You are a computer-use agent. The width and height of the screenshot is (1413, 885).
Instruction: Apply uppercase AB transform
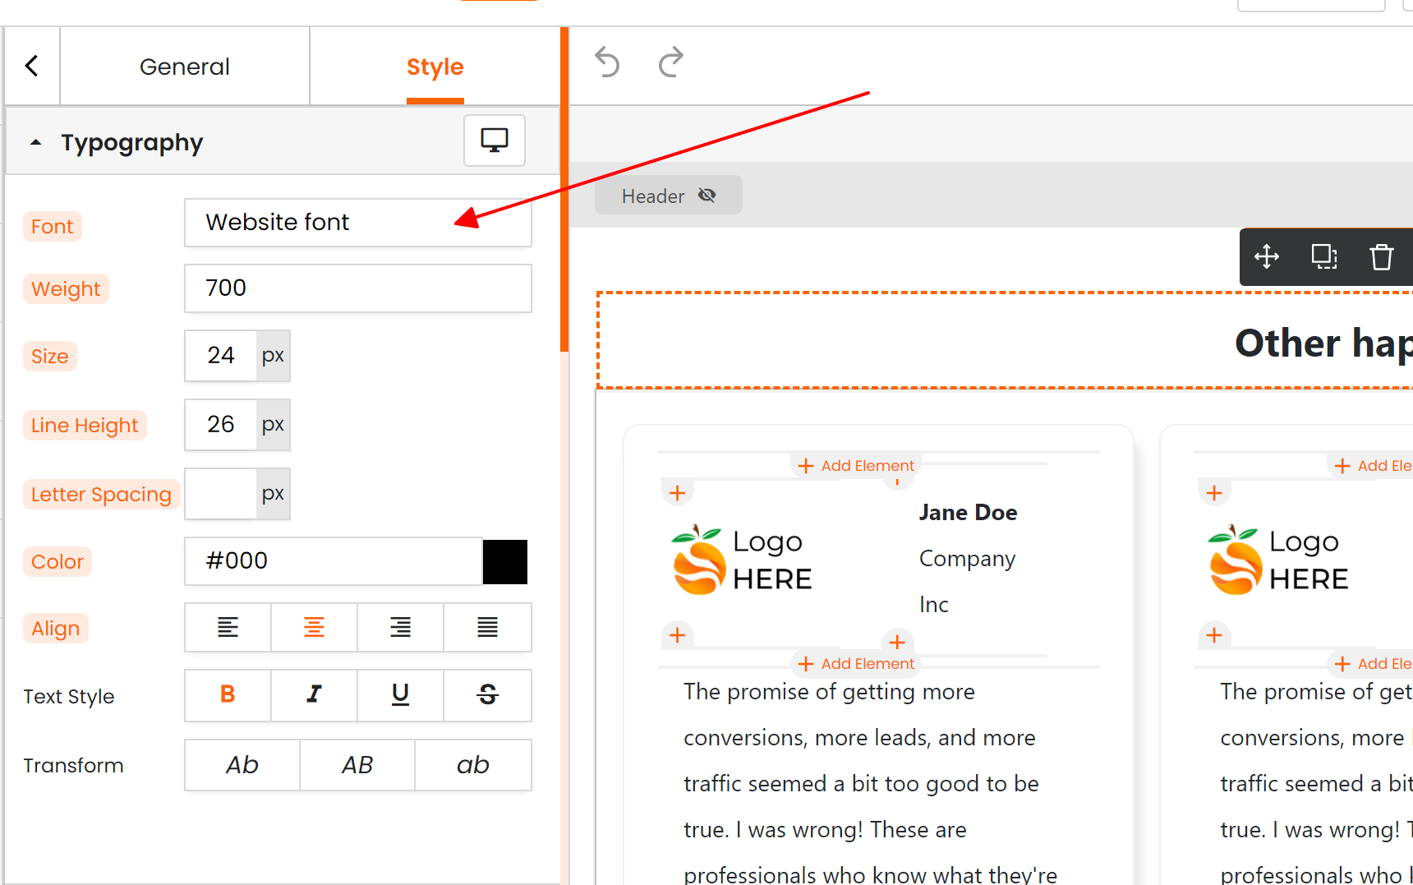(x=357, y=765)
